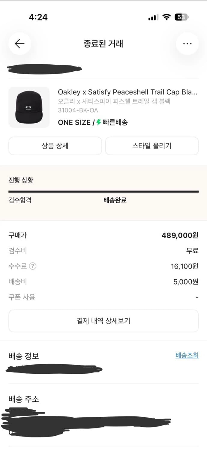Click the 빠른배송 lightning bolt icon

99,122
